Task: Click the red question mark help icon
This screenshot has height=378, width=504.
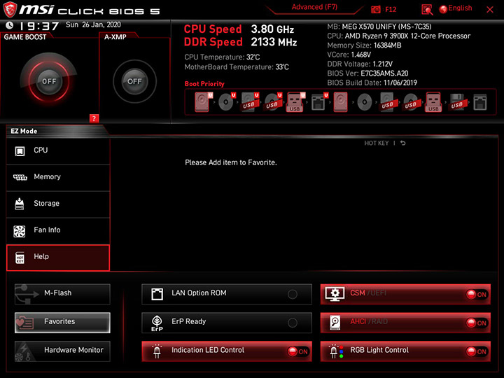Action: point(94,118)
